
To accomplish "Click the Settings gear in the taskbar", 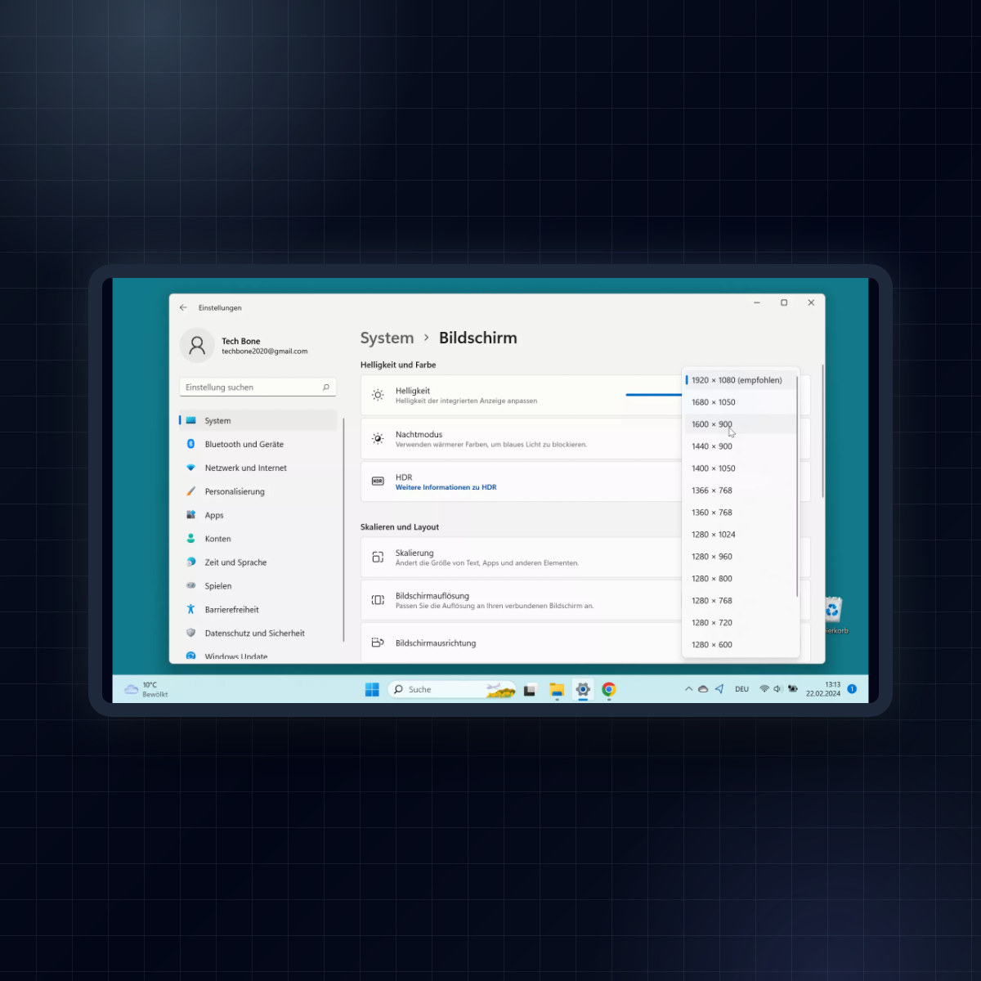I will [x=583, y=689].
